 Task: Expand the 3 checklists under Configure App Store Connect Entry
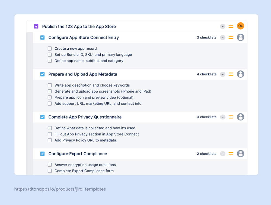pos(206,37)
